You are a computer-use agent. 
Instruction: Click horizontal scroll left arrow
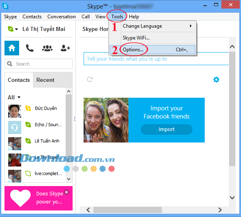pyautogui.click(x=88, y=210)
